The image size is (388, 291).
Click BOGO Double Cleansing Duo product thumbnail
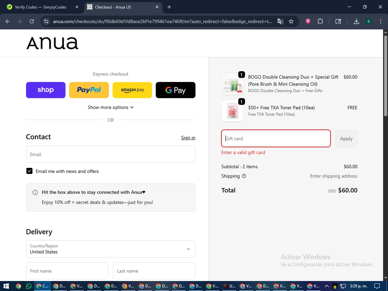[x=233, y=84]
